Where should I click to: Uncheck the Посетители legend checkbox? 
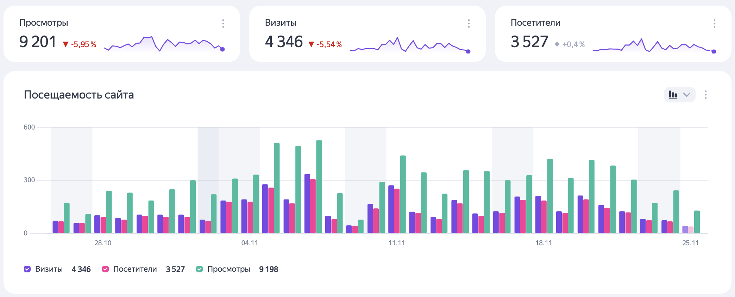[105, 269]
